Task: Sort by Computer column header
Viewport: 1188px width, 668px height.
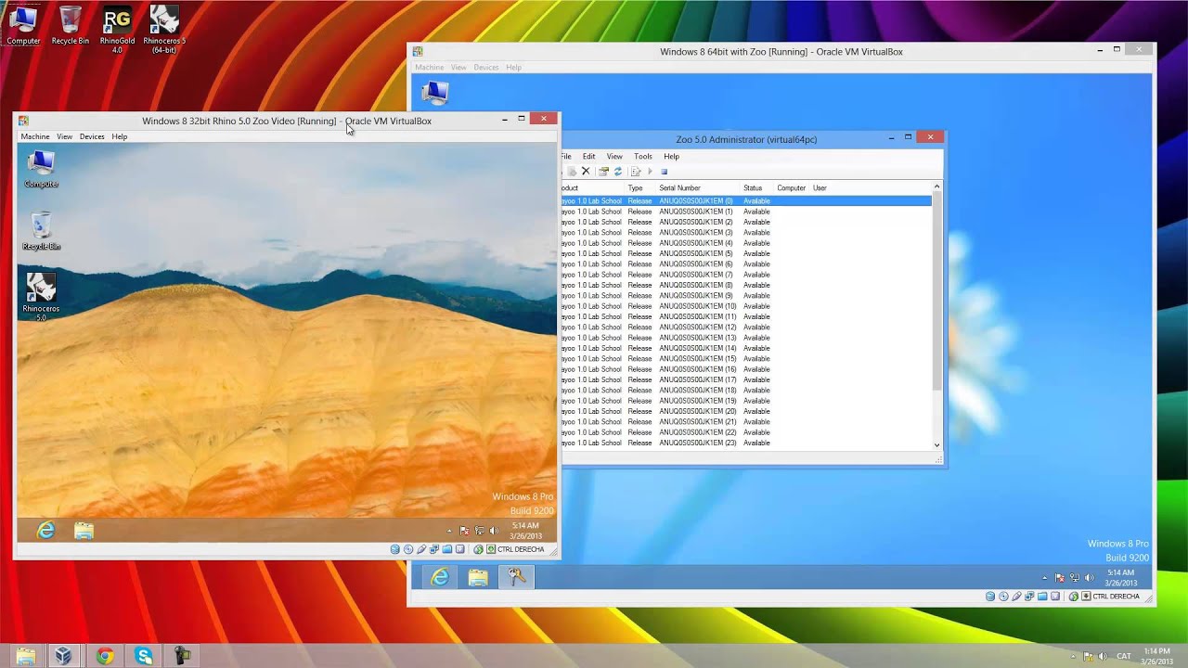Action: [x=792, y=188]
